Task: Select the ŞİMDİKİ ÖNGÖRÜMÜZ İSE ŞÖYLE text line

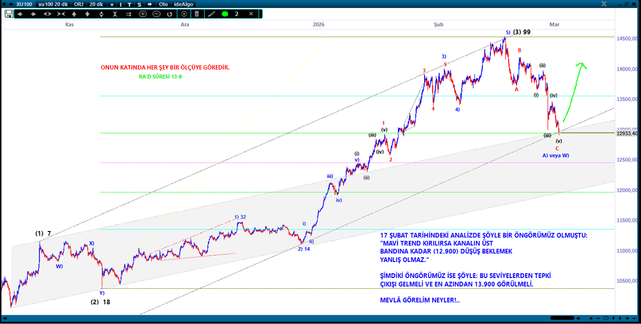Action: 466,275
